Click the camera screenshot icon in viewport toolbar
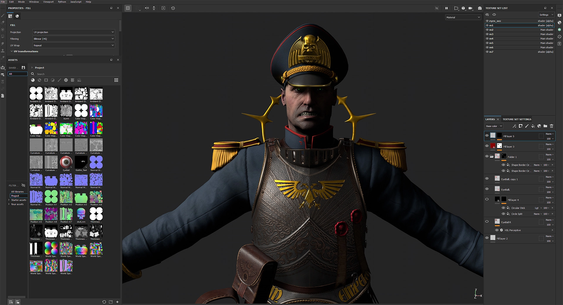Viewport: 563px width, 305px height. [x=480, y=8]
